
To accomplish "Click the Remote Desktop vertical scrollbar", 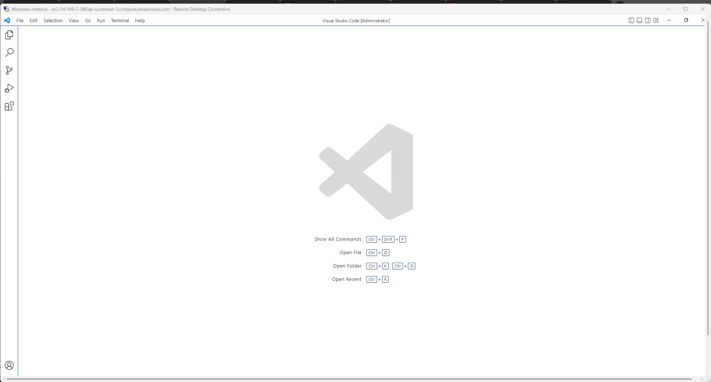I will (x=708, y=178).
